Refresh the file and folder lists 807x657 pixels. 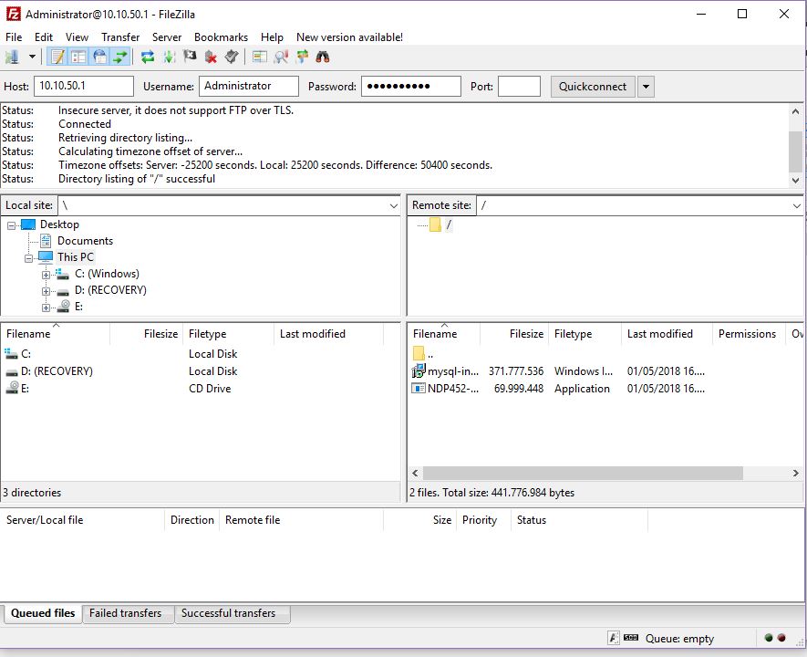click(x=149, y=57)
